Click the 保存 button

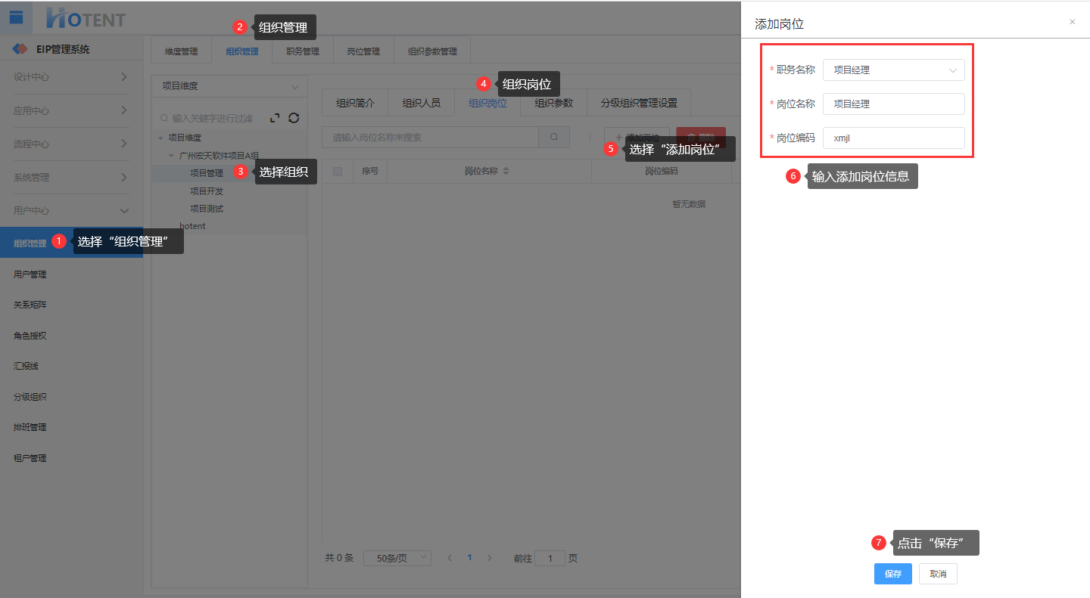point(893,574)
